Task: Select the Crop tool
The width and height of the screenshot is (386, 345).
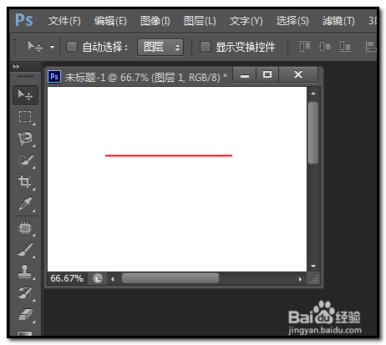Action: point(25,182)
